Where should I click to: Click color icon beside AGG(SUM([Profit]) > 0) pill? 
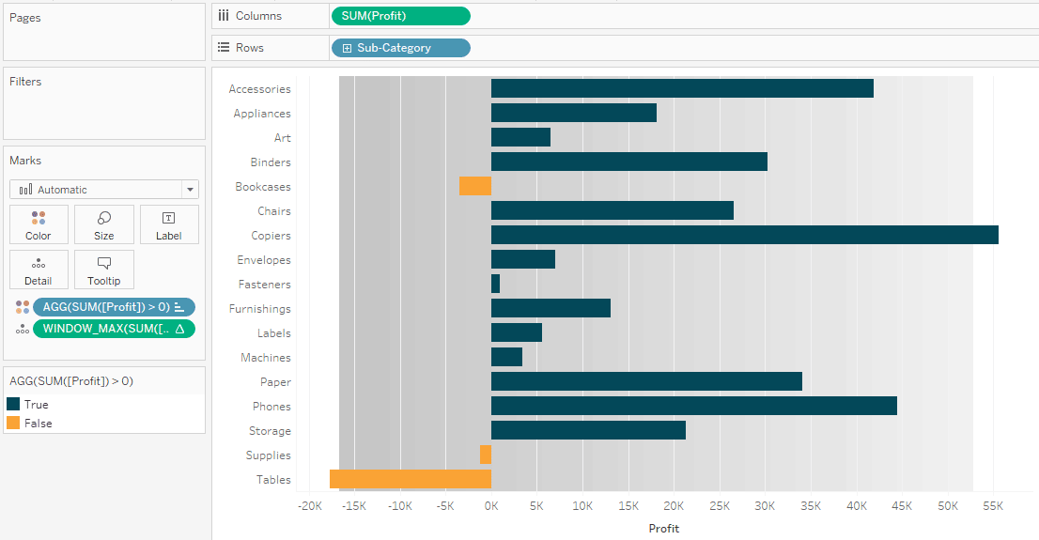point(23,307)
